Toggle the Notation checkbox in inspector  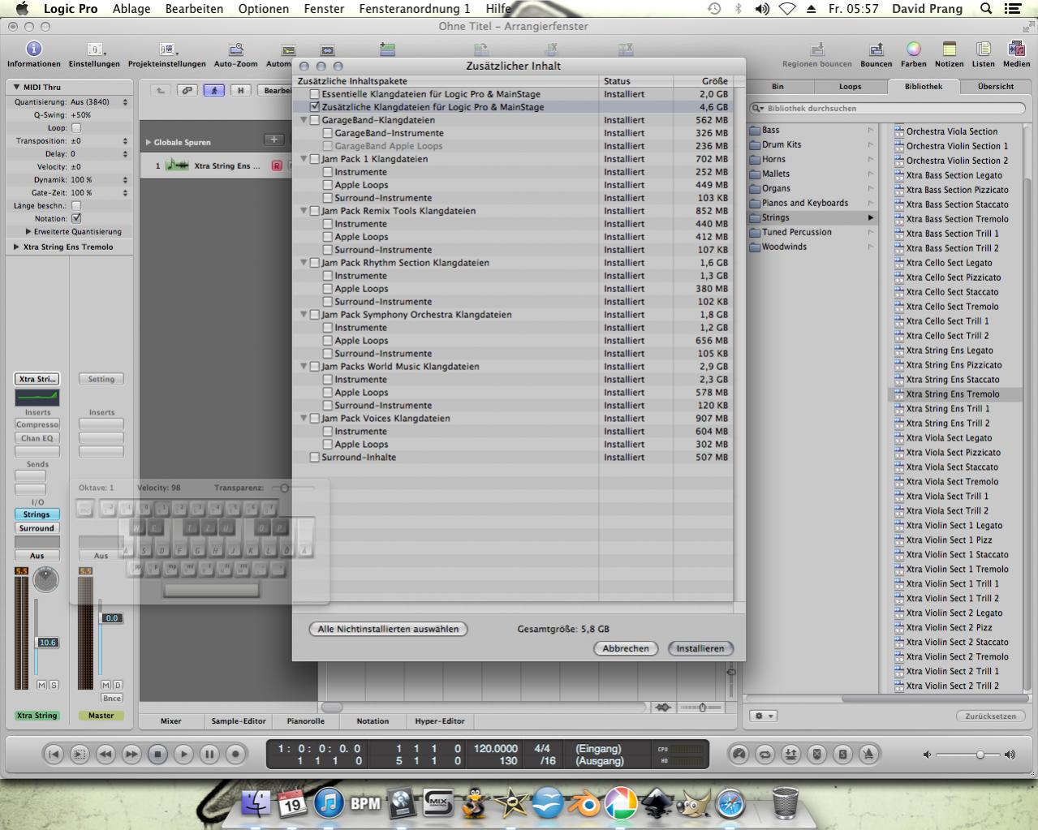[76, 218]
